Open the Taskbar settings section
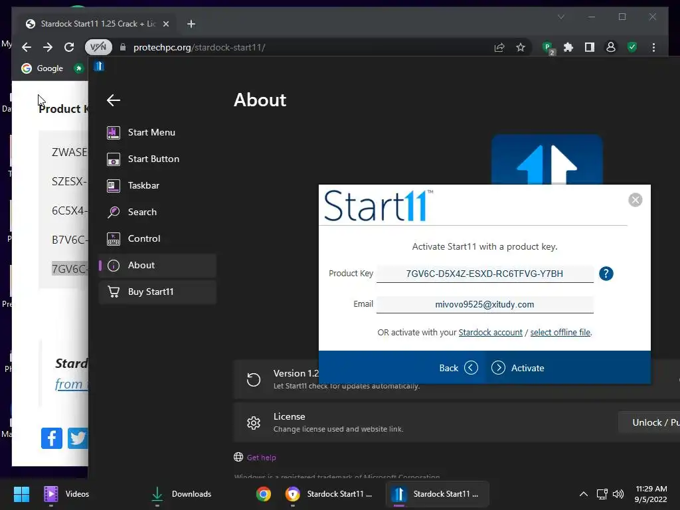680x510 pixels. pos(157,185)
